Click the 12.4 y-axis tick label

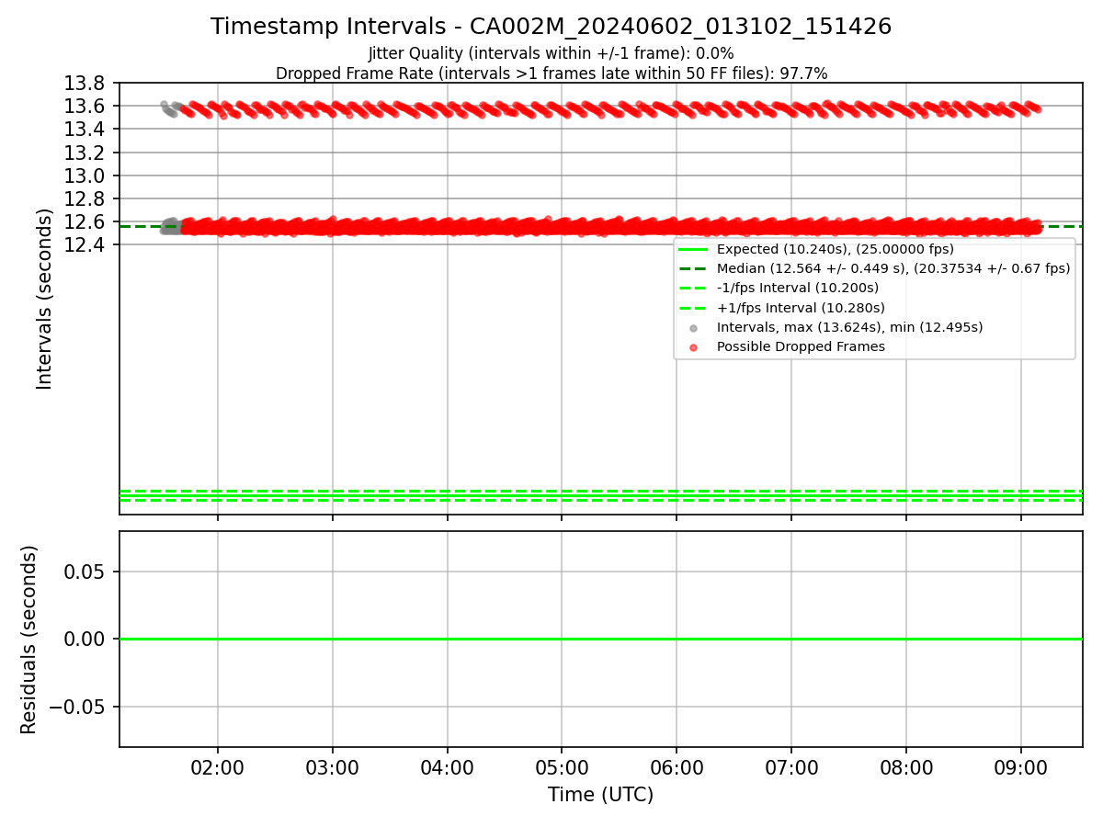point(83,245)
